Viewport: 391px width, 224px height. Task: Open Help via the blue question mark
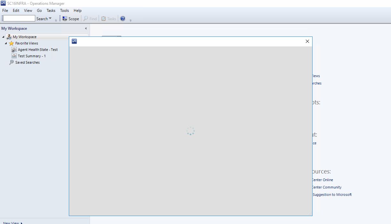[x=123, y=19]
